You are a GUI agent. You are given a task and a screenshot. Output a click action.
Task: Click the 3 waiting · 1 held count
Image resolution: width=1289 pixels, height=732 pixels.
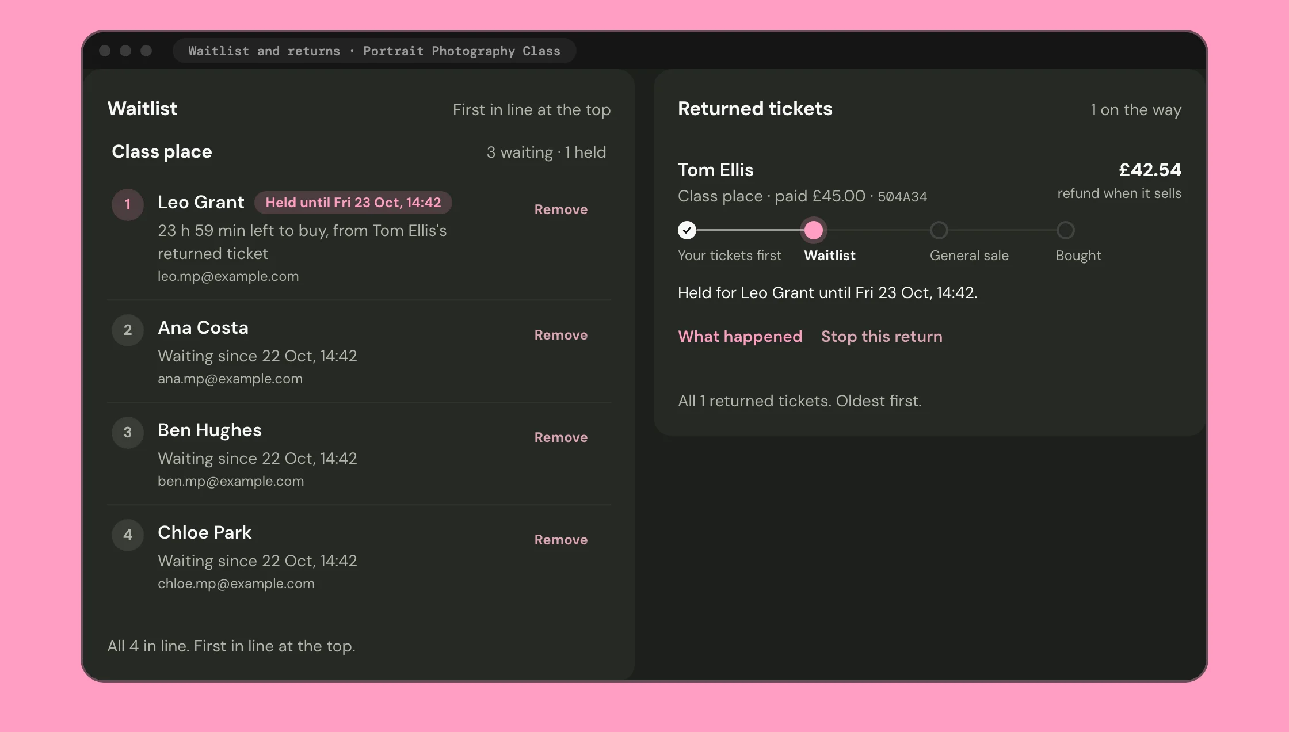(546, 152)
